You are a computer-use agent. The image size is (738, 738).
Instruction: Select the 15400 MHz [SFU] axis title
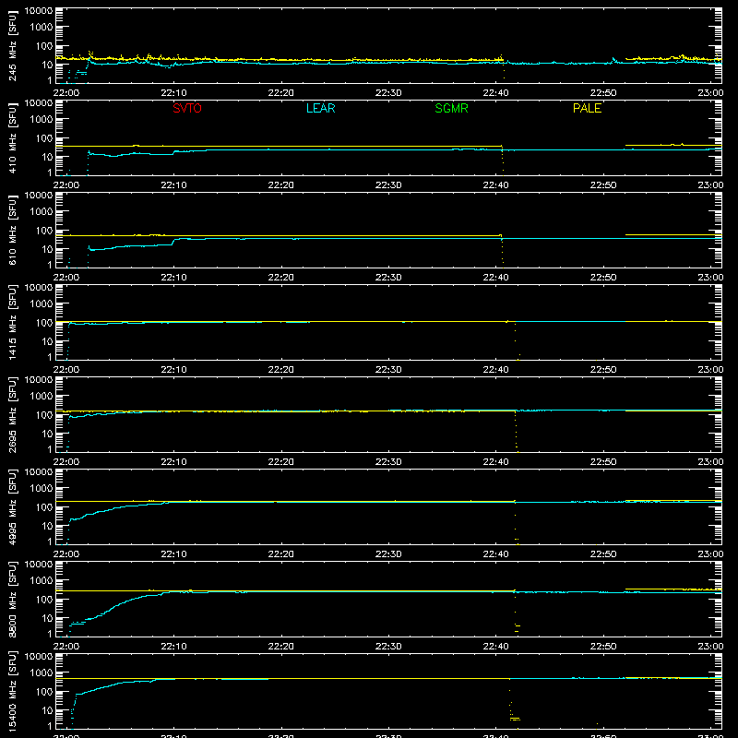13,691
